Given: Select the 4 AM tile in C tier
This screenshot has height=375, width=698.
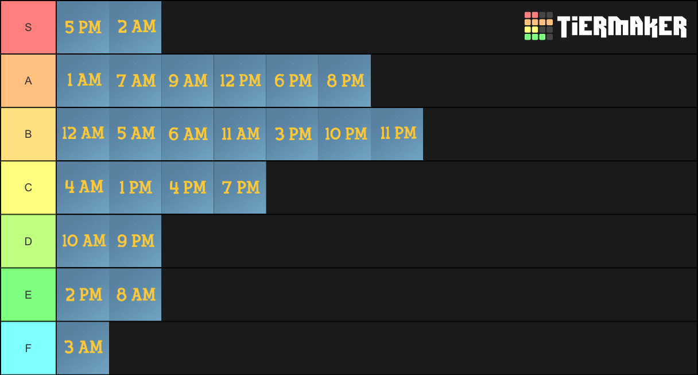Looking at the screenshot, I should pyautogui.click(x=83, y=187).
